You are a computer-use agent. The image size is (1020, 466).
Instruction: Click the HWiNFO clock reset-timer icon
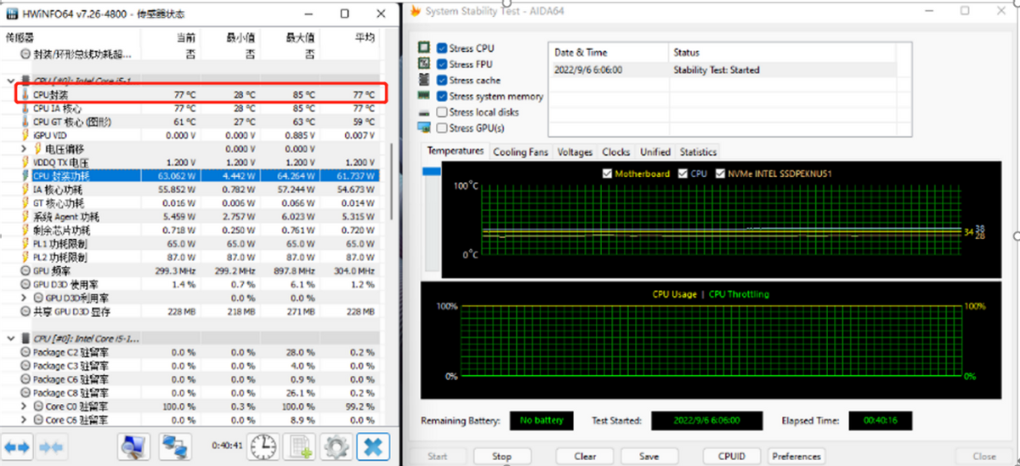click(x=263, y=446)
